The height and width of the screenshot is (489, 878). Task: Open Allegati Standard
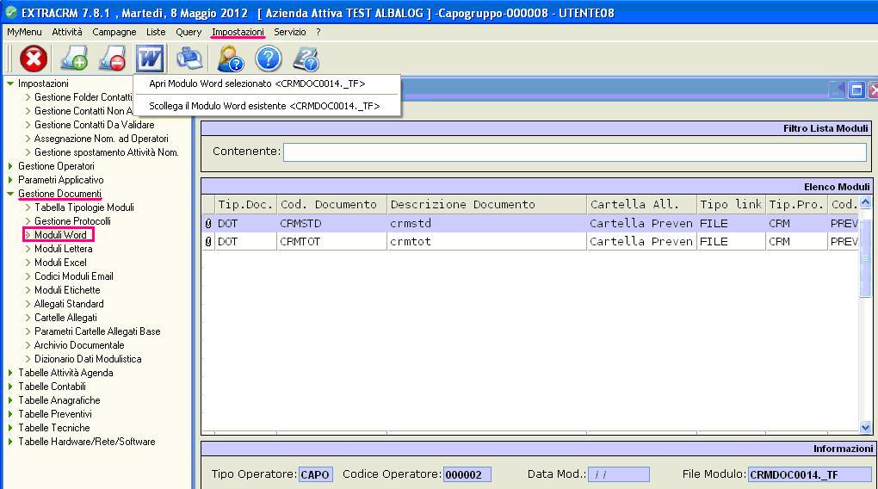(69, 304)
